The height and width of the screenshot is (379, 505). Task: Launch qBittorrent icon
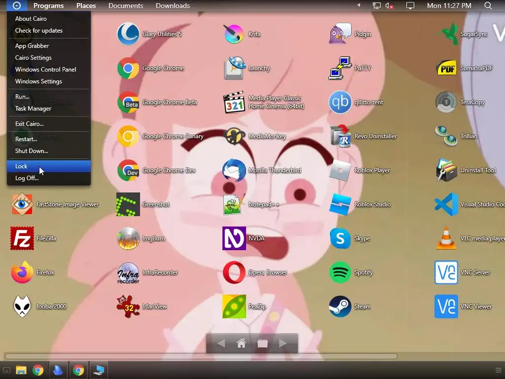click(340, 102)
